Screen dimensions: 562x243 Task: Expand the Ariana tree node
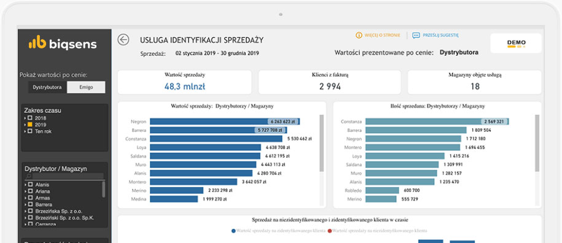click(25, 191)
